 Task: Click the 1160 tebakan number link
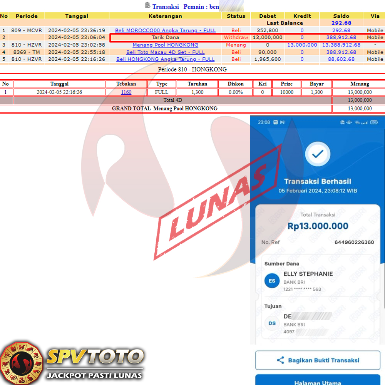point(126,92)
